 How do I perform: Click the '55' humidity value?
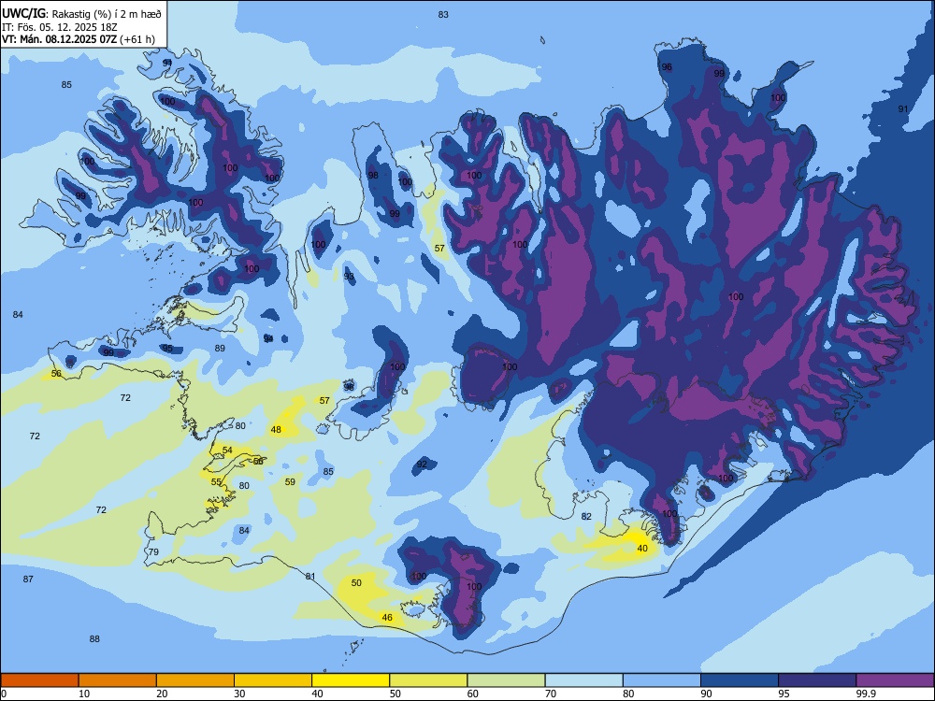coord(216,482)
